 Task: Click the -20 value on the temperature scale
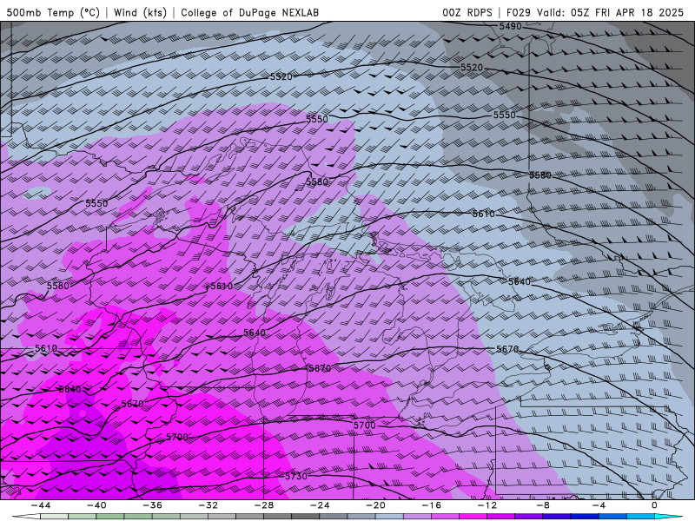pyautogui.click(x=375, y=505)
